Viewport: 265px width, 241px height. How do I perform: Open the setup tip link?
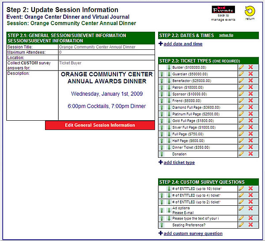226,35
